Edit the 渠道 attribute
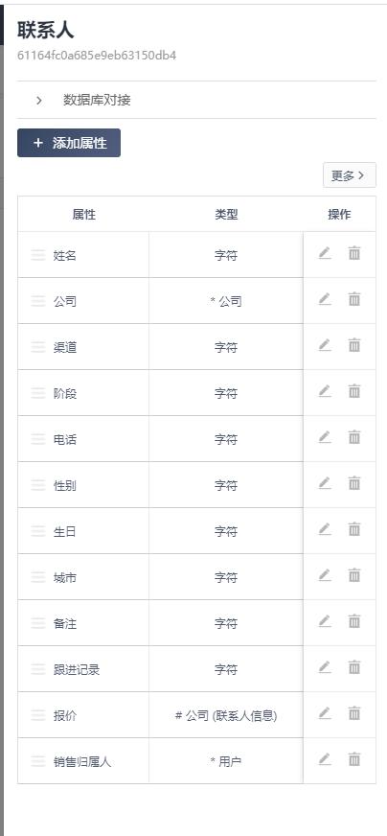The height and width of the screenshot is (836, 387). point(325,345)
